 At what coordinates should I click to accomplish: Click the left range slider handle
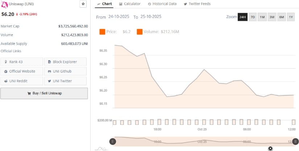(x=113, y=142)
